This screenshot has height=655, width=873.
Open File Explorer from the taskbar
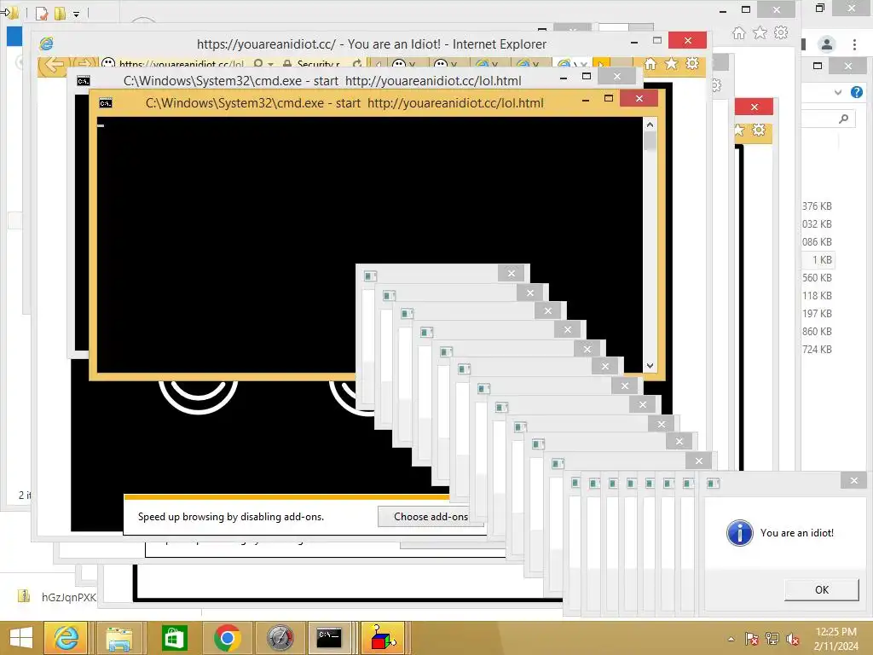119,638
